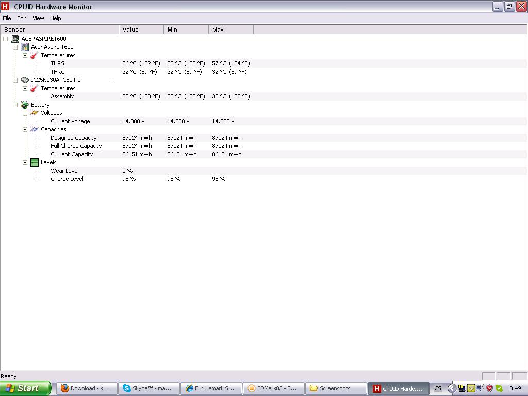The width and height of the screenshot is (528, 396).
Task: Switch to Futuremark Internet Explorer taskbar window
Action: point(211,389)
